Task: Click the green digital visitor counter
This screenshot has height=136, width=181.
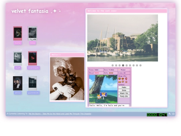Action: click(x=157, y=115)
